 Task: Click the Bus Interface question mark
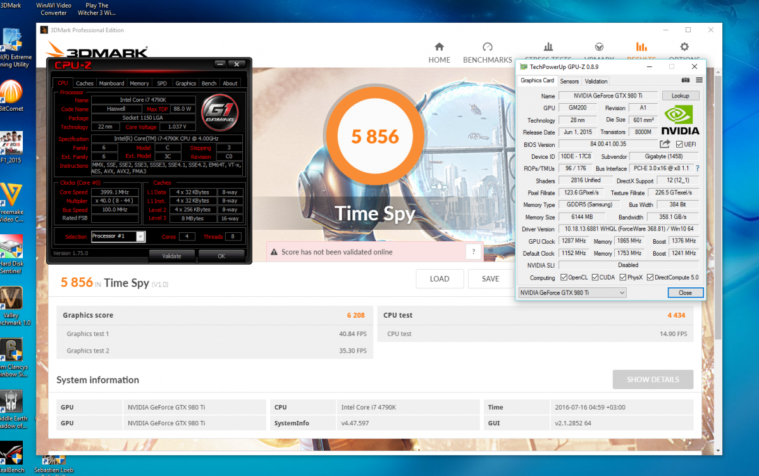tap(698, 168)
